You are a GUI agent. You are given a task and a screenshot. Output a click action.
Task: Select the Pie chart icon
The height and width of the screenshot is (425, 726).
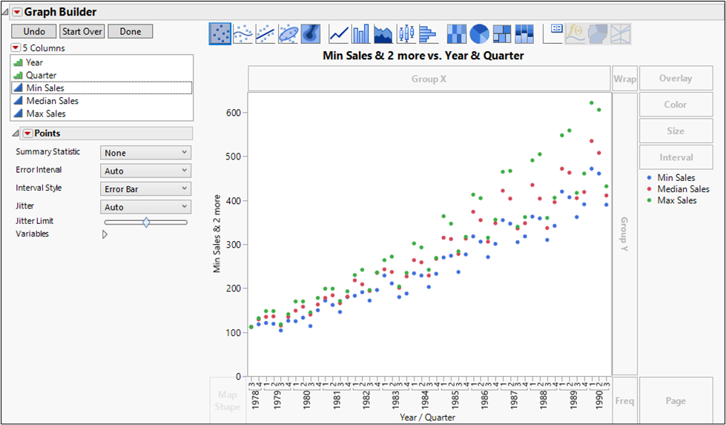[480, 33]
